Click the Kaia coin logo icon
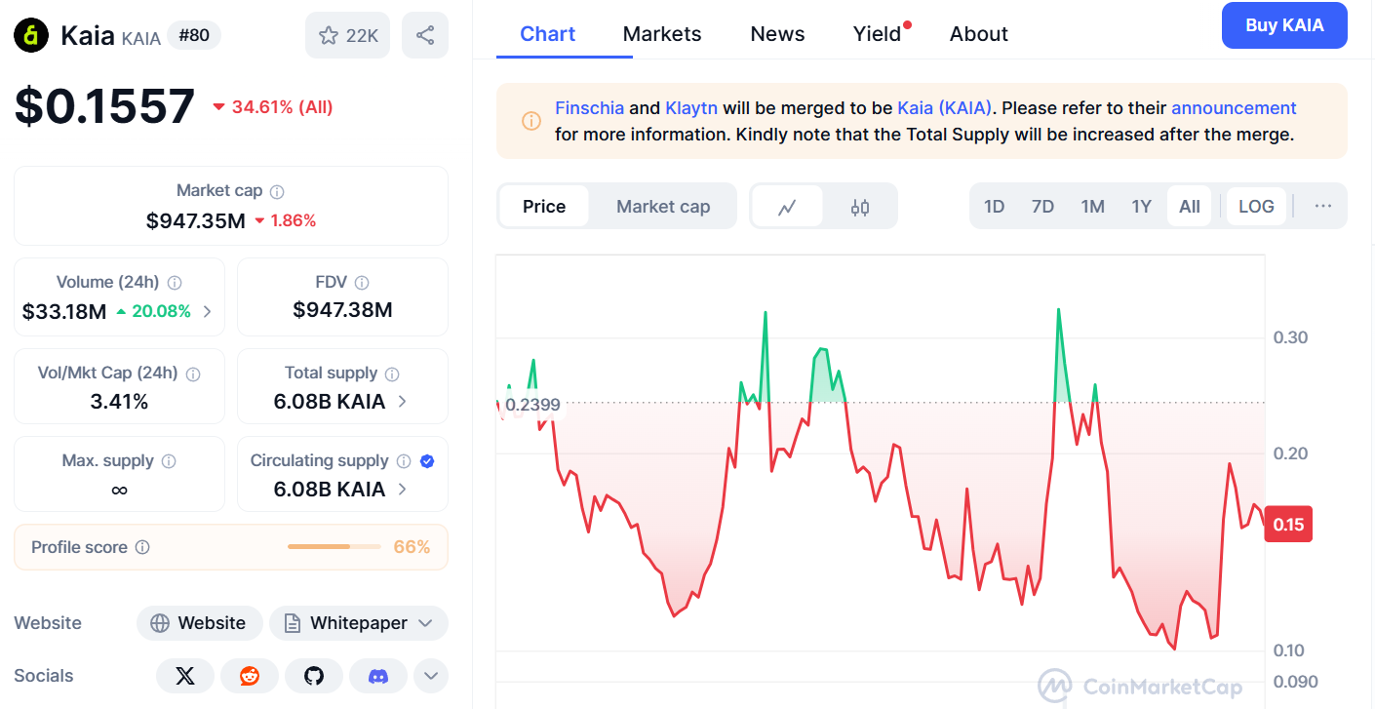 click(x=31, y=36)
